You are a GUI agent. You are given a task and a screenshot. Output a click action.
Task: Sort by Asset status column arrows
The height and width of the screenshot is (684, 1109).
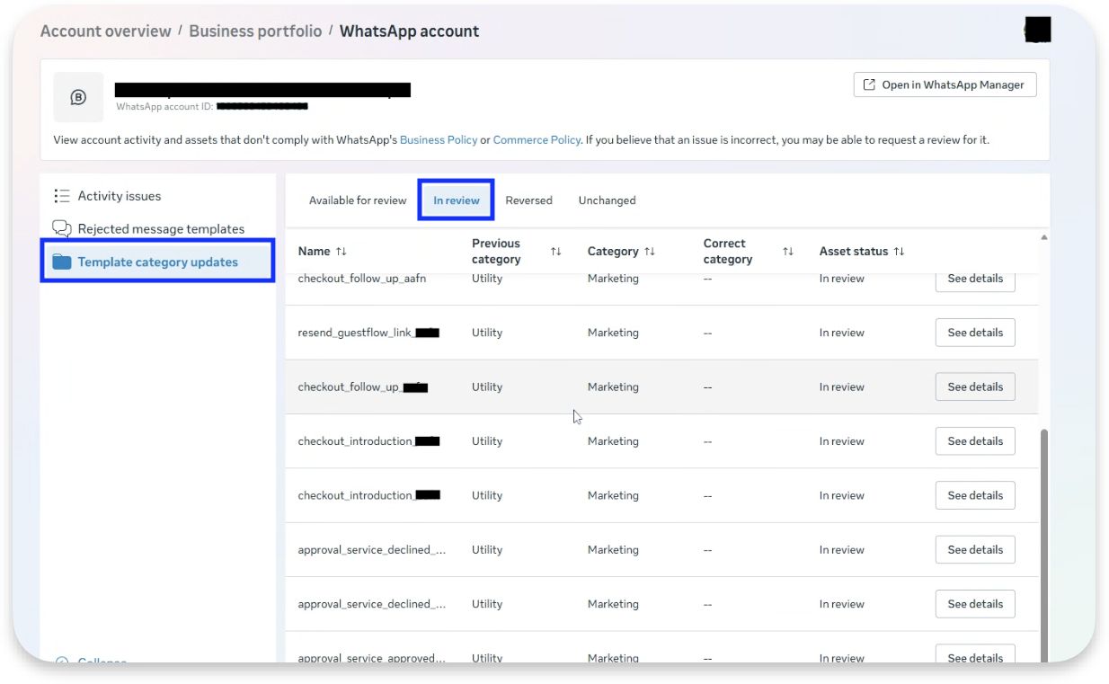[899, 252]
